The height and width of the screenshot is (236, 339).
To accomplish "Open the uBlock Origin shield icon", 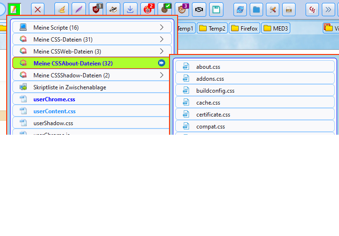I will click(96, 9).
